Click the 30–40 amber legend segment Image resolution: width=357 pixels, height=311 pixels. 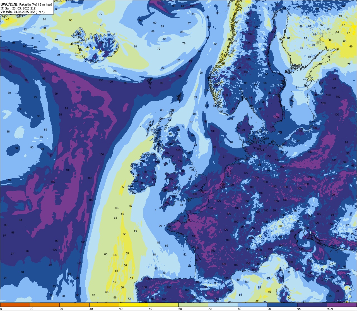click(x=104, y=305)
